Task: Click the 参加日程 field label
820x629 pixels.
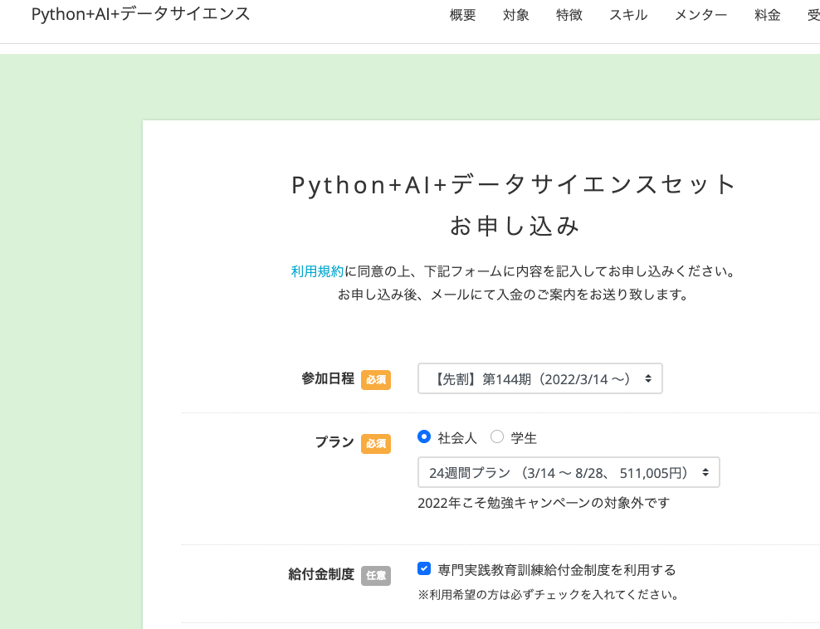Action: (328, 378)
